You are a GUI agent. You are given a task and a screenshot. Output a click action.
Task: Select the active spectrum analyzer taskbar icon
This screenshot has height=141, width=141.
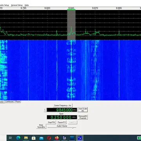[80, 138]
